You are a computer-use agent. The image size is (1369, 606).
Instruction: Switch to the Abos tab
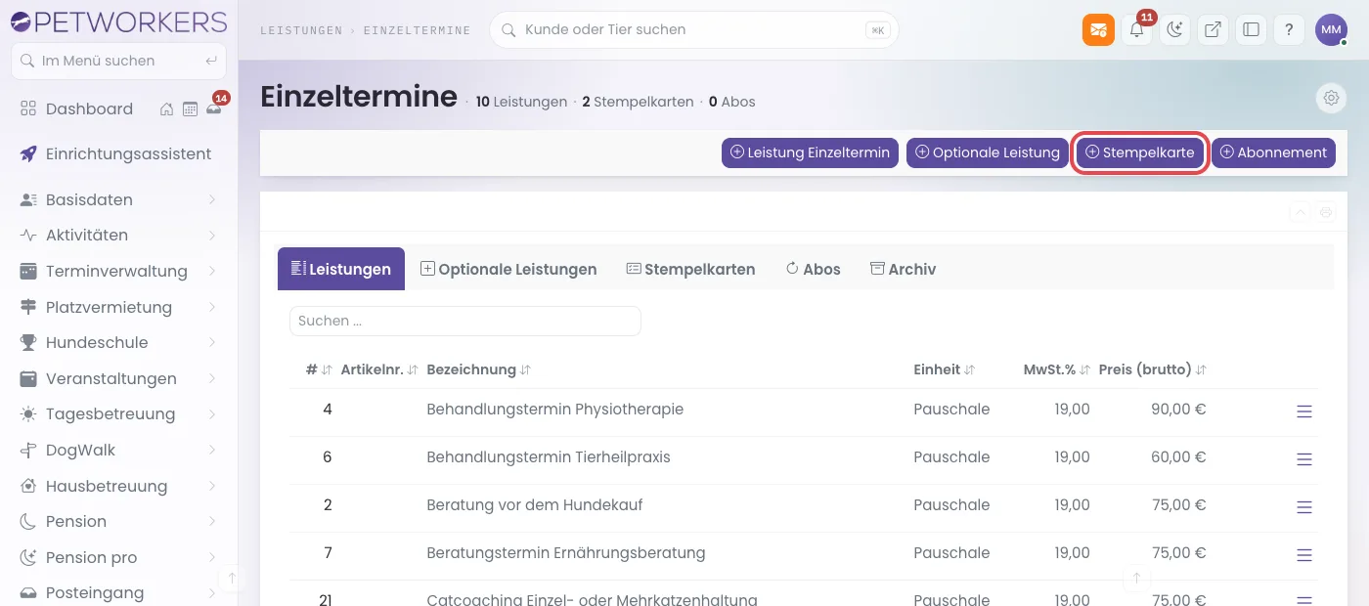click(813, 269)
